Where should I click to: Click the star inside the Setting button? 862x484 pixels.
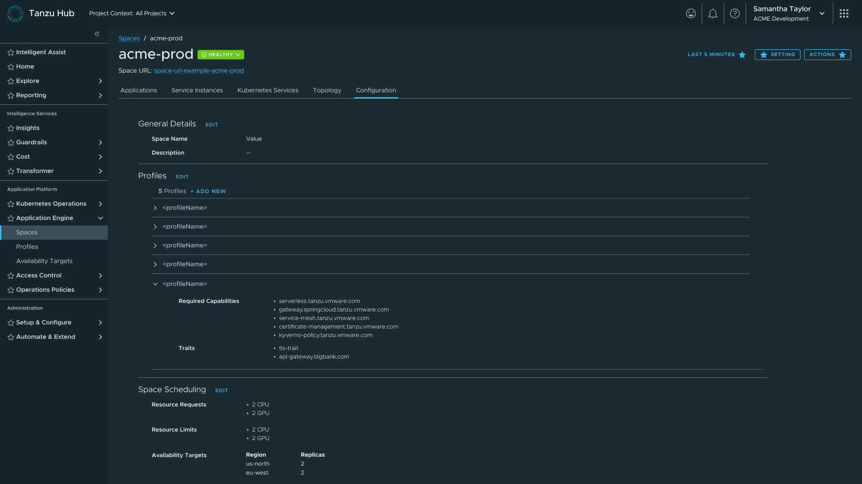tap(764, 55)
